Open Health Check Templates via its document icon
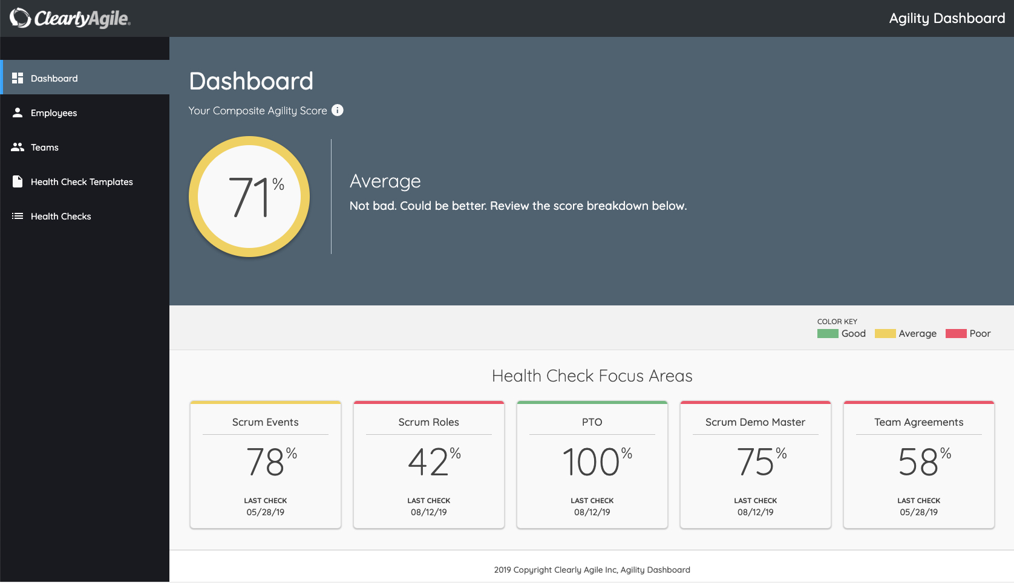This screenshot has width=1014, height=583. pyautogui.click(x=19, y=181)
